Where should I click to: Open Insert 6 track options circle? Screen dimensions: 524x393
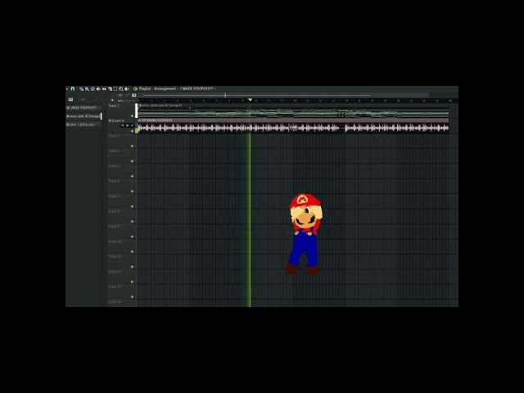(x=110, y=120)
